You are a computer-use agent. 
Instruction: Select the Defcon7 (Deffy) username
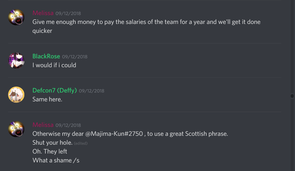click(x=55, y=91)
